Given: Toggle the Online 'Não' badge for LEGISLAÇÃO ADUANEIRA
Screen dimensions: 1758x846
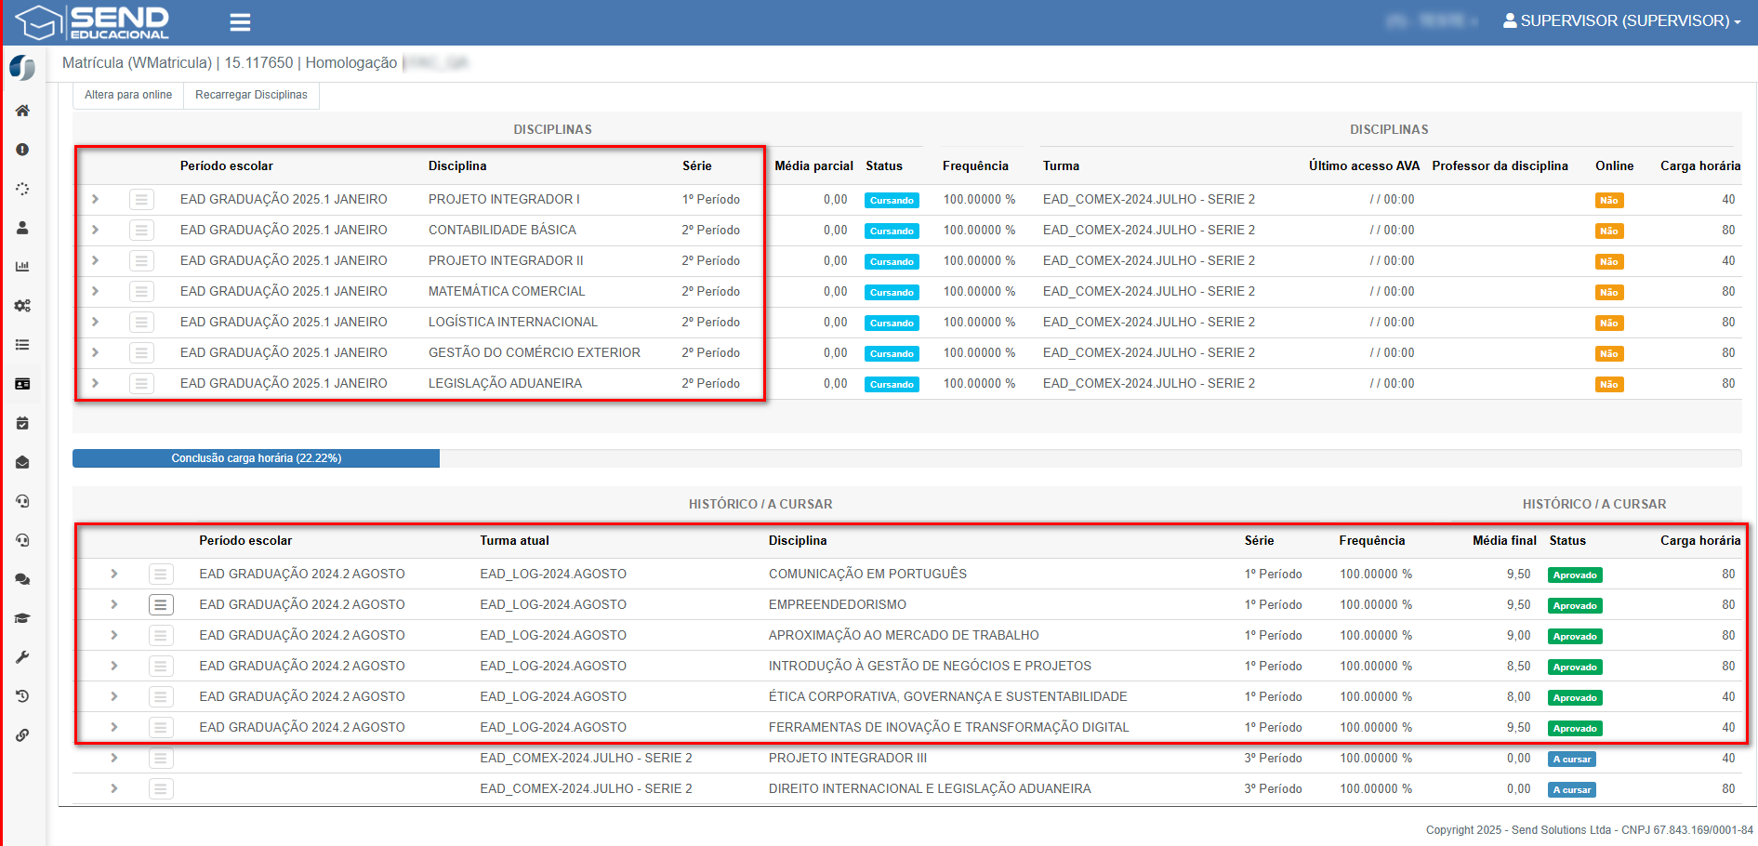Looking at the screenshot, I should 1608,385.
